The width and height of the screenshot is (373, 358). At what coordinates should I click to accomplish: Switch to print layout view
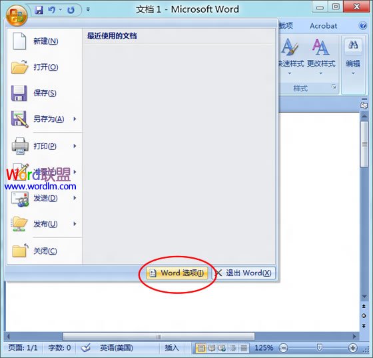click(x=200, y=348)
